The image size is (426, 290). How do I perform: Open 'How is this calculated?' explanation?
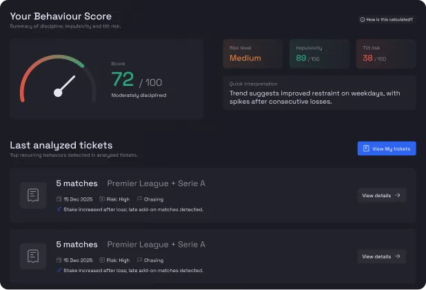387,19
